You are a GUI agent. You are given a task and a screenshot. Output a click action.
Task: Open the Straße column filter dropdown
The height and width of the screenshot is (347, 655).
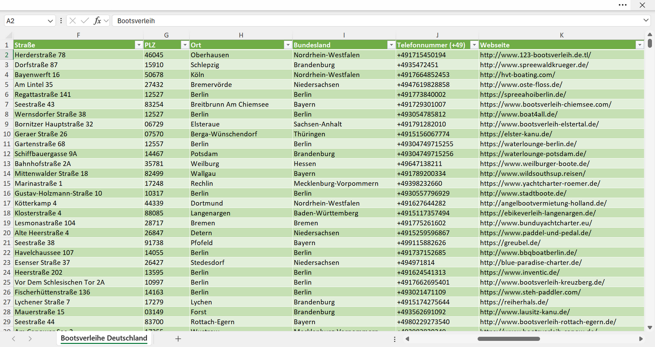click(x=139, y=45)
